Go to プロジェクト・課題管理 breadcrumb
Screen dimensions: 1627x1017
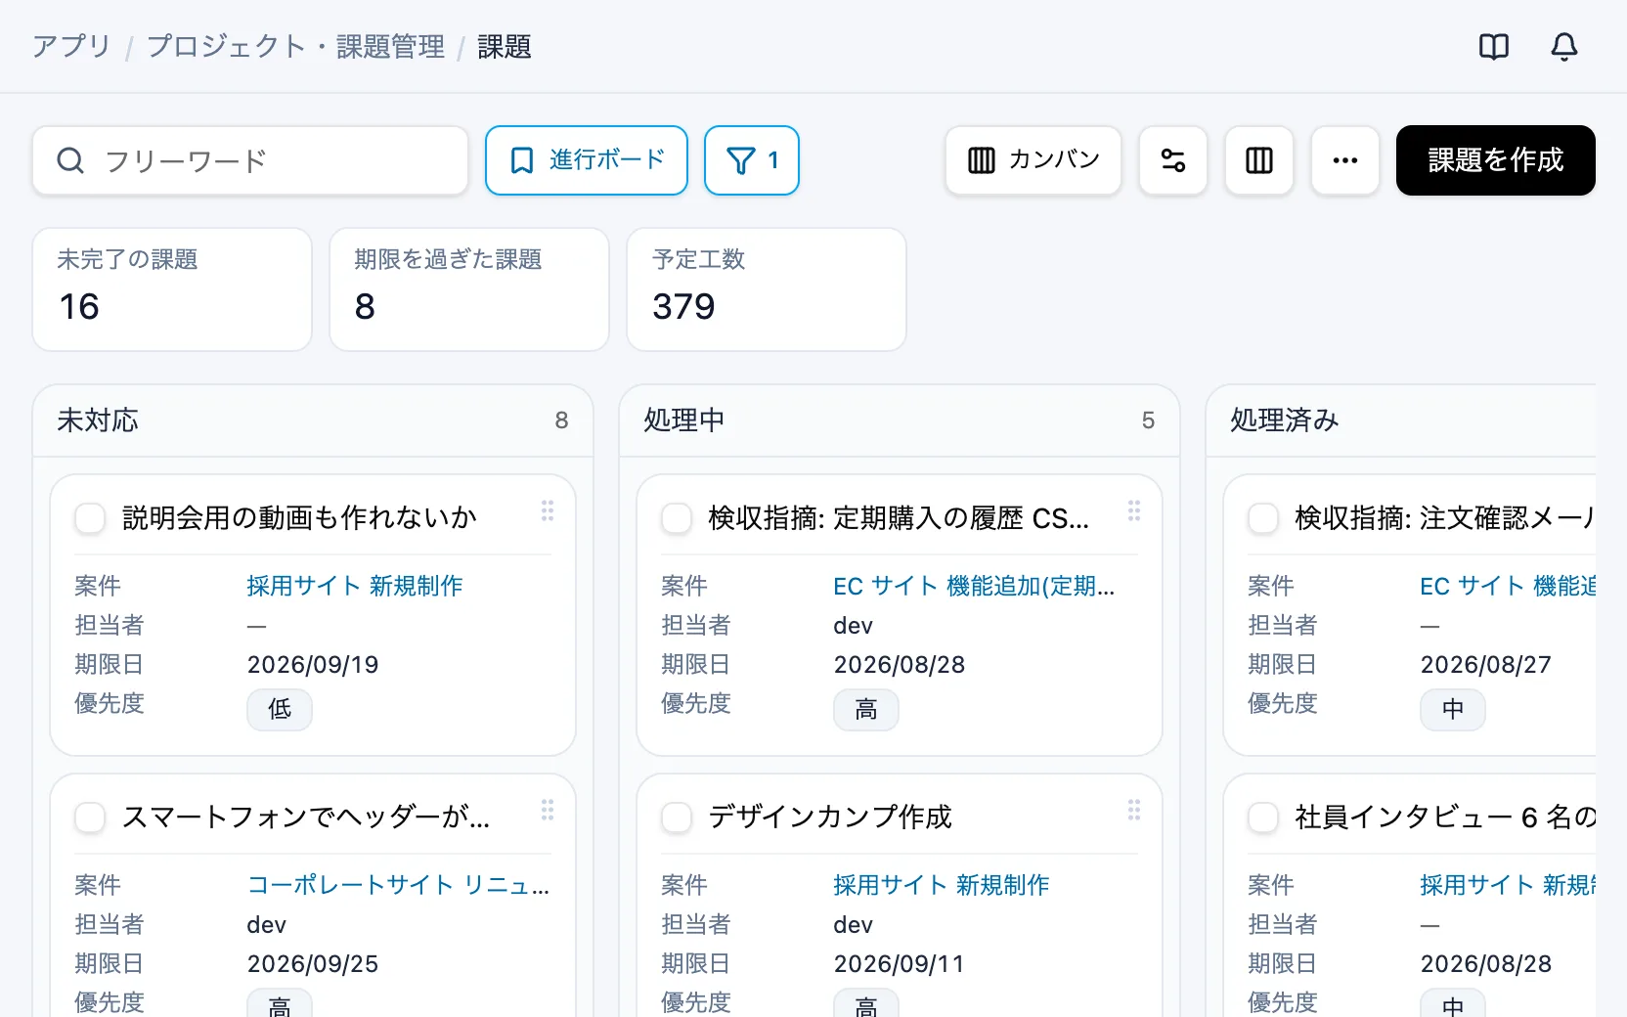tap(295, 47)
